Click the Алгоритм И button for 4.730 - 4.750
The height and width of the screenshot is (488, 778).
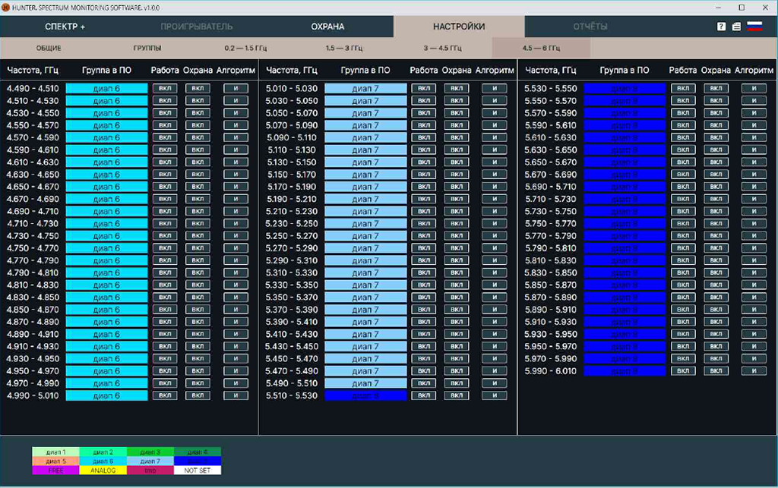point(236,236)
